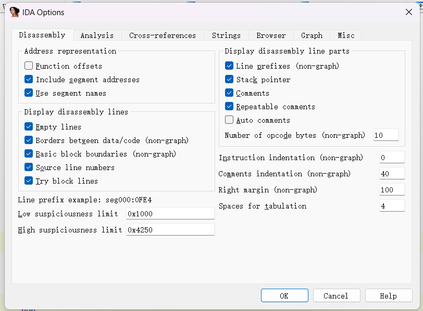Image resolution: width=423 pixels, height=311 pixels.
Task: Disable Empty lines display
Action: pyautogui.click(x=29, y=127)
